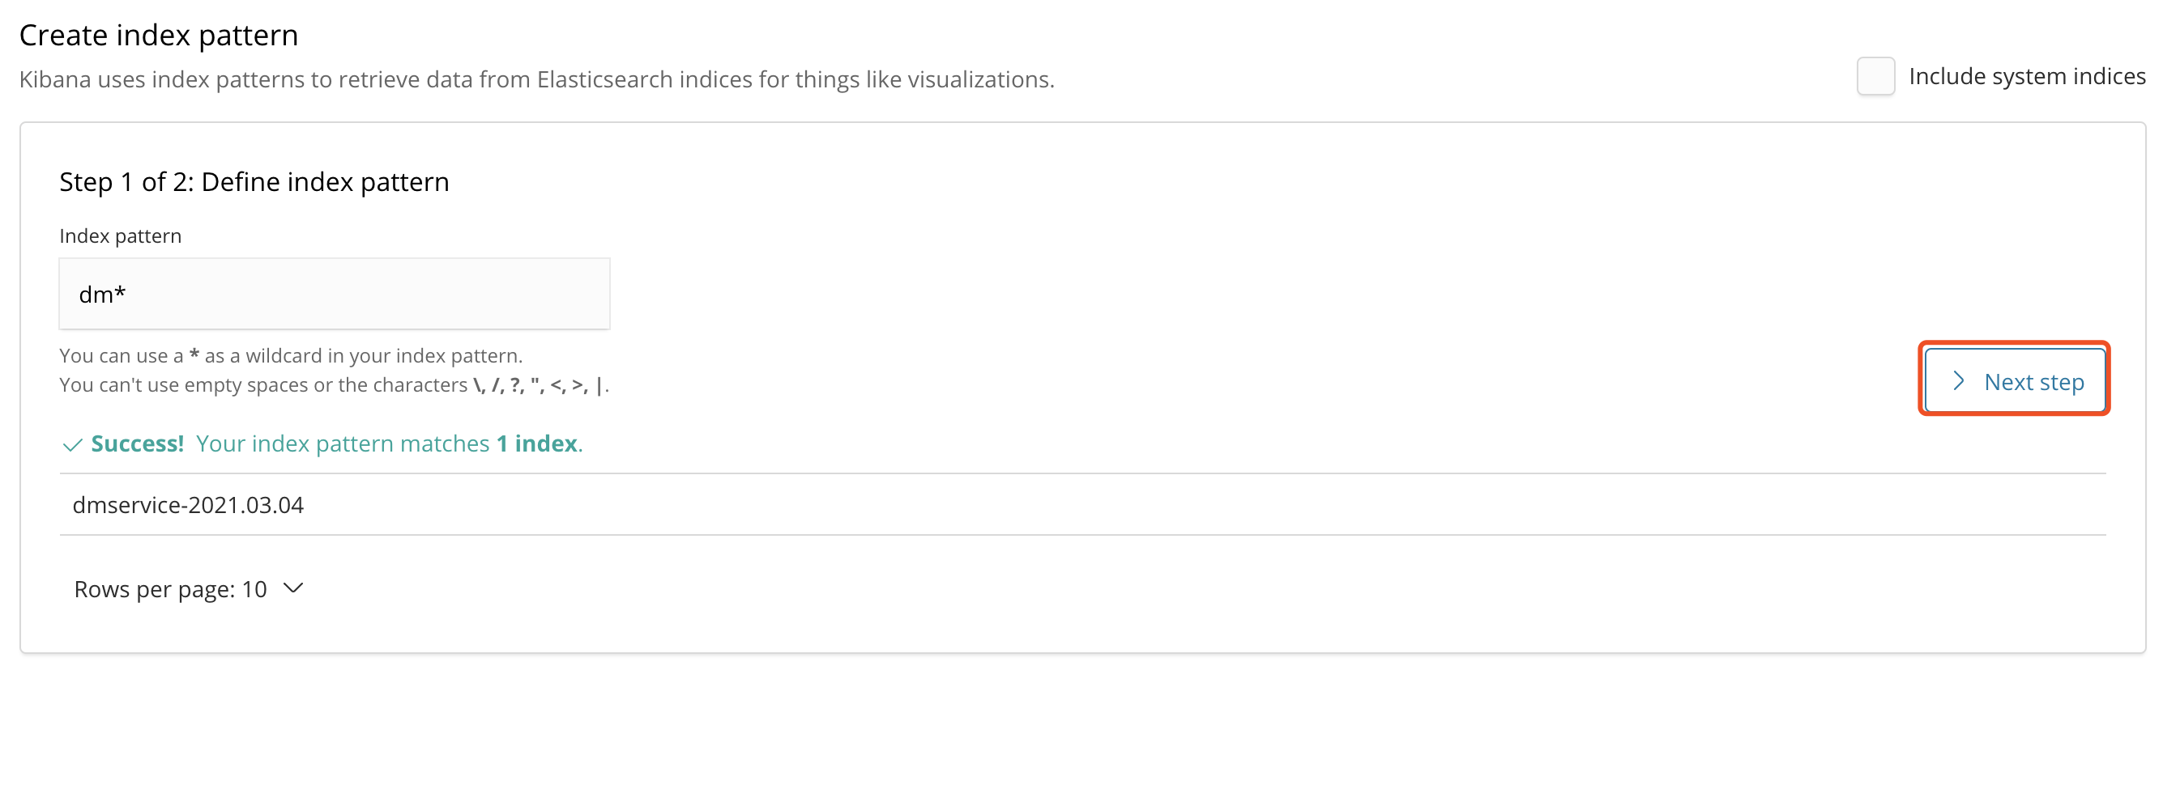The image size is (2163, 785).
Task: Select the dmservice-2021.03.04 index row
Action: (x=1082, y=505)
